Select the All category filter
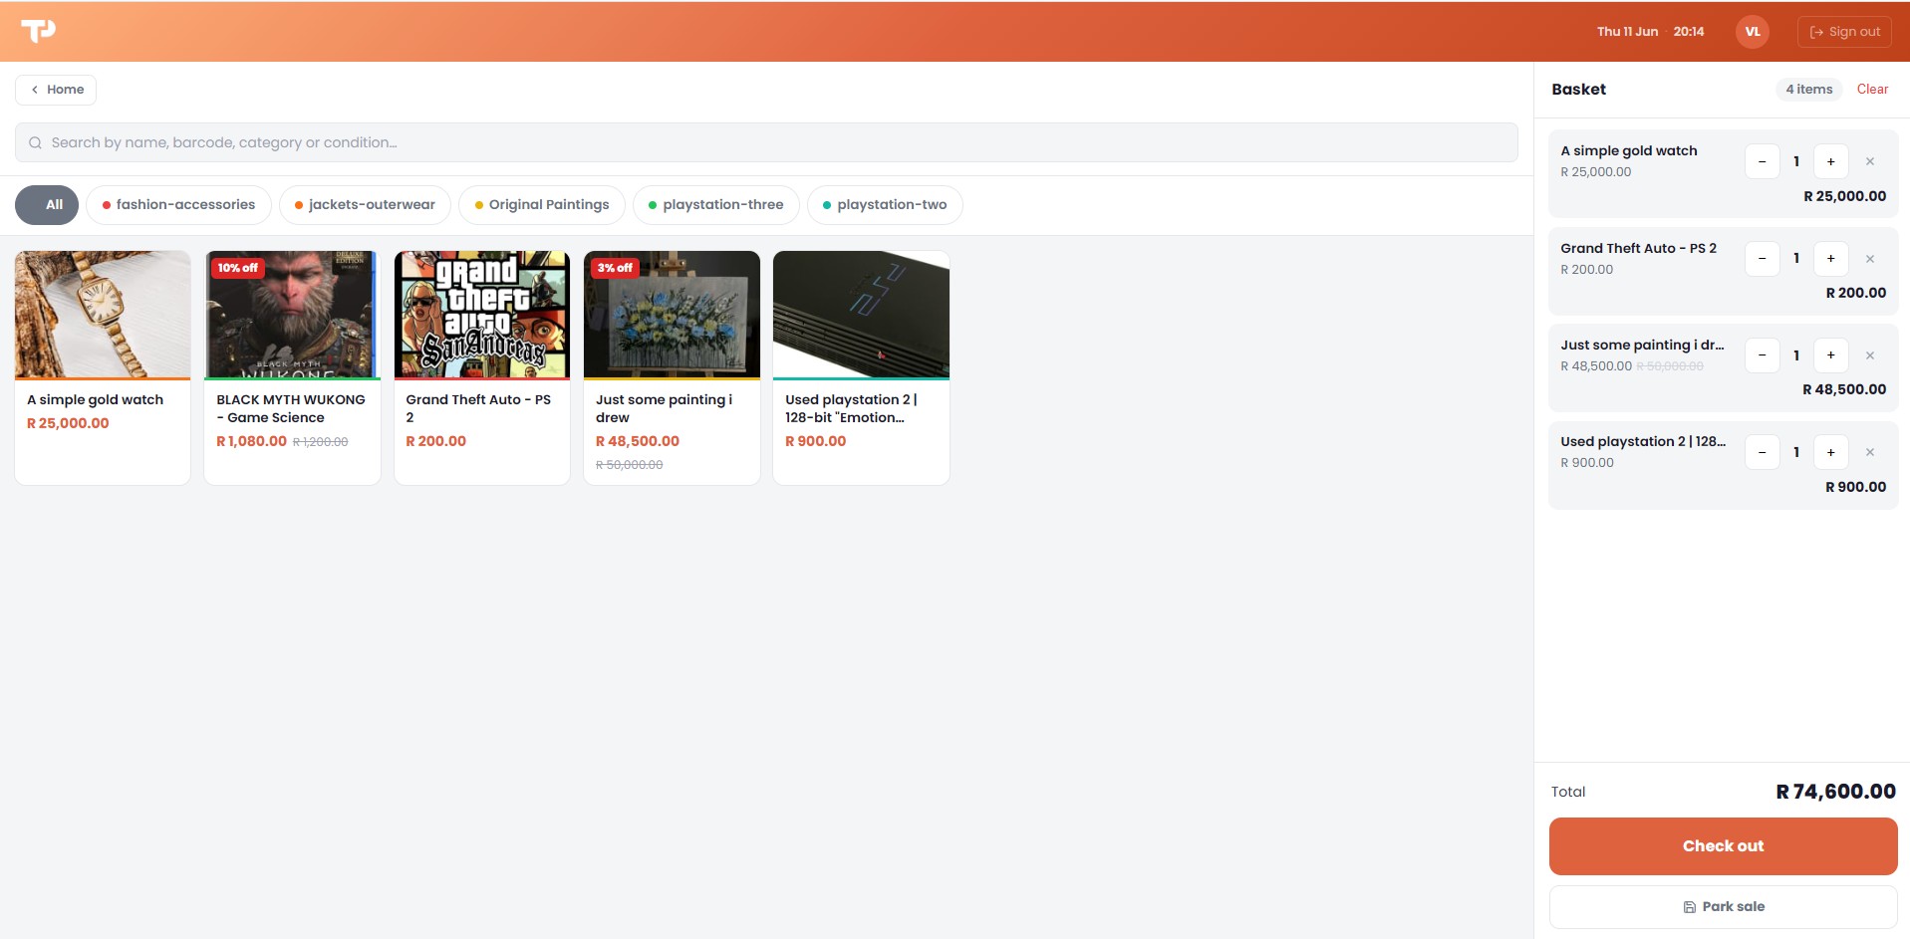Viewport: 1910px width, 939px height. (47, 205)
